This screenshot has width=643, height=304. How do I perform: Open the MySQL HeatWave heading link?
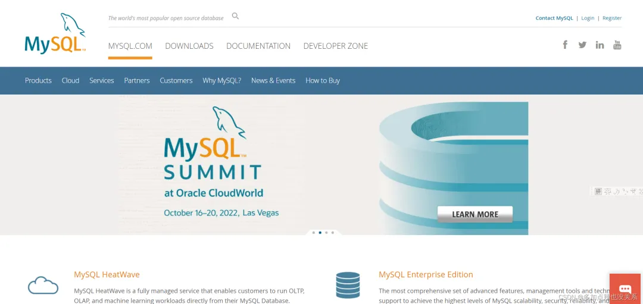[107, 274]
